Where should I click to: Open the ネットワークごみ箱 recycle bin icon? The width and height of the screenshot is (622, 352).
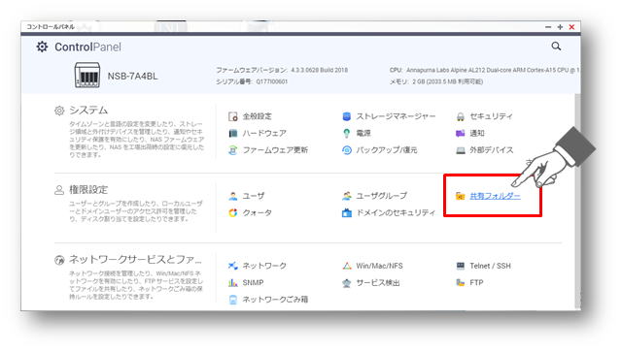[x=233, y=300]
